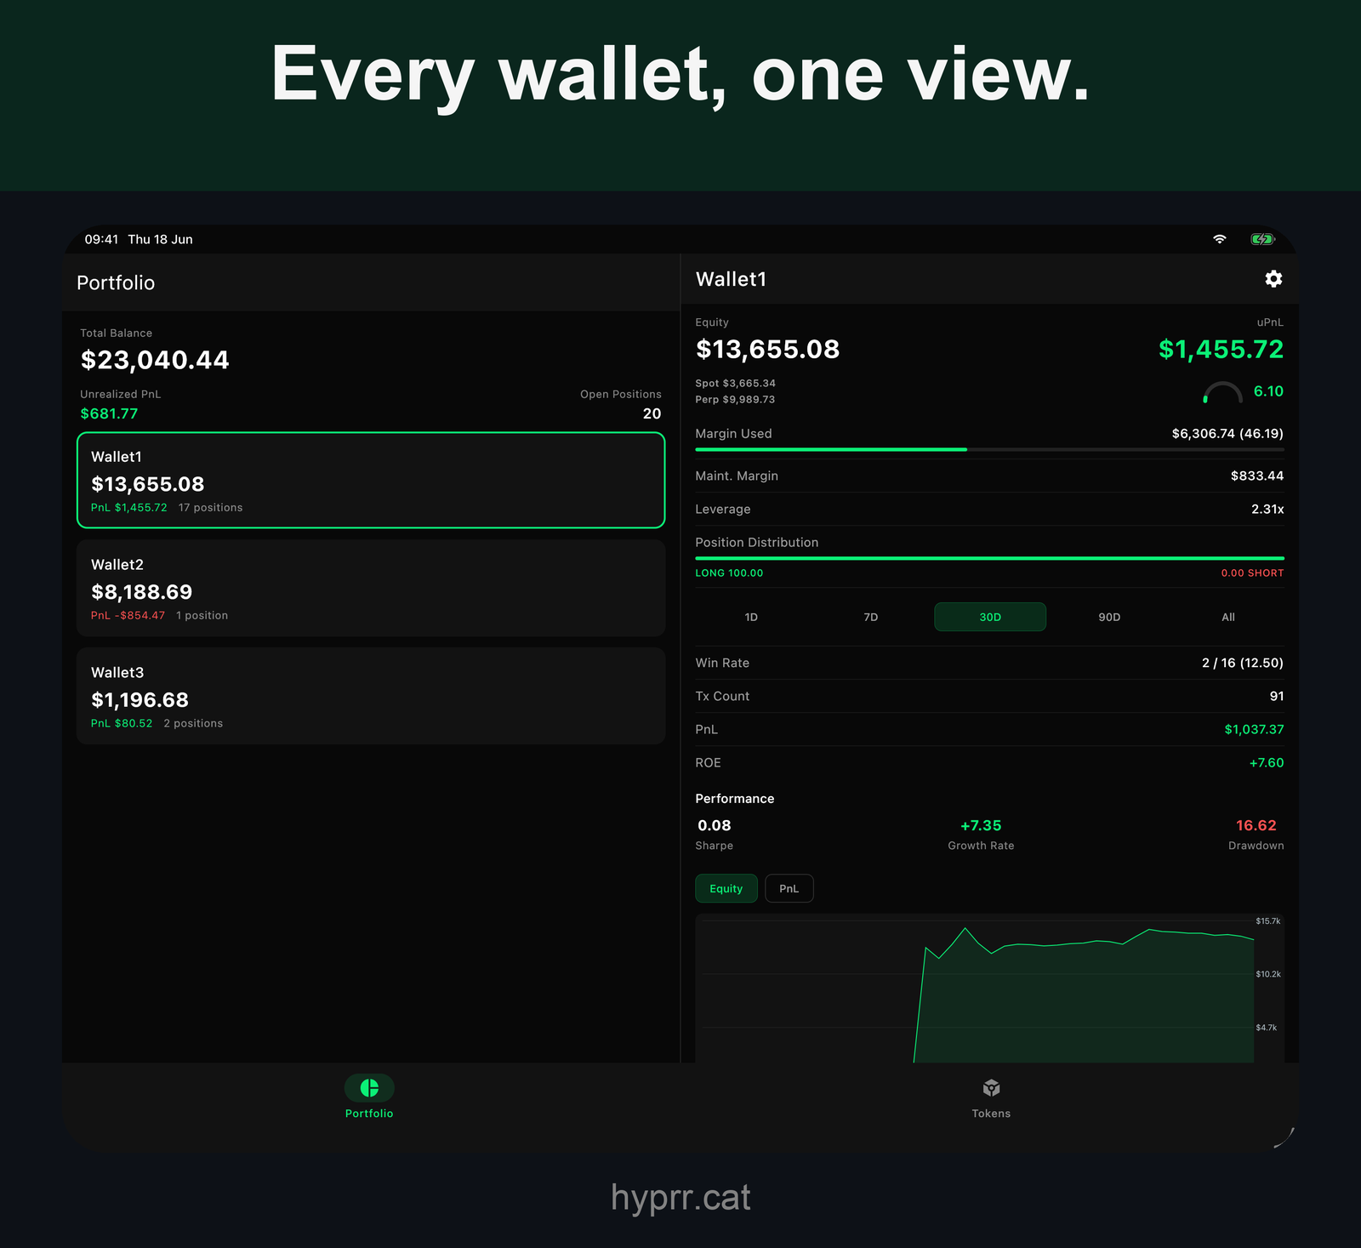Select the 30D time range

[990, 617]
